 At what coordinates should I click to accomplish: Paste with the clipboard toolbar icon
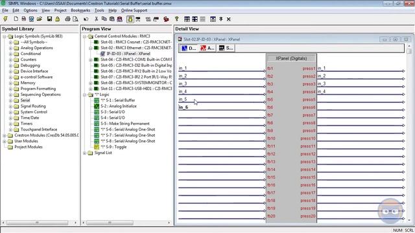(112, 19)
